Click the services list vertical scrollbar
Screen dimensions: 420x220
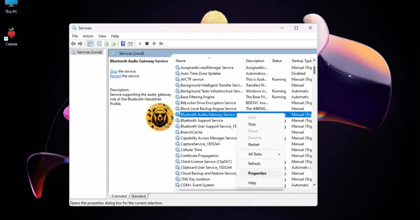pyautogui.click(x=314, y=123)
